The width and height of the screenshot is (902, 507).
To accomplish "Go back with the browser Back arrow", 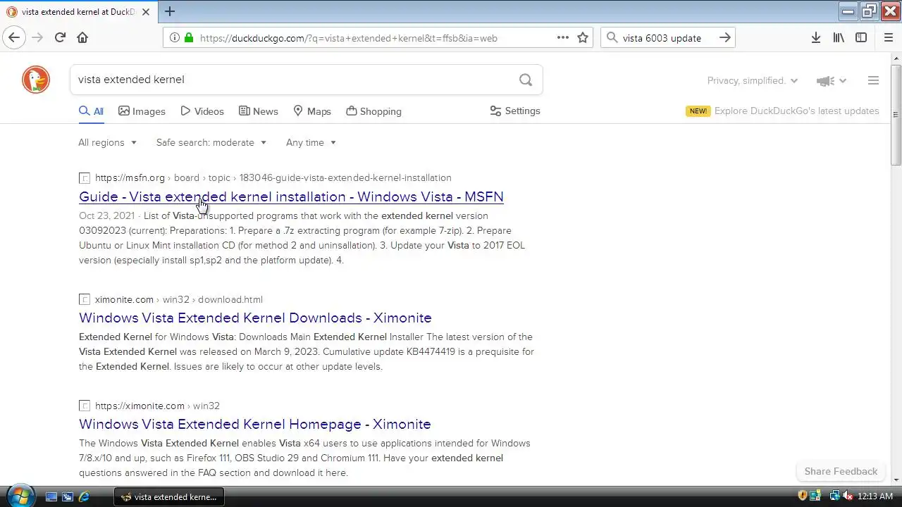I will (14, 38).
